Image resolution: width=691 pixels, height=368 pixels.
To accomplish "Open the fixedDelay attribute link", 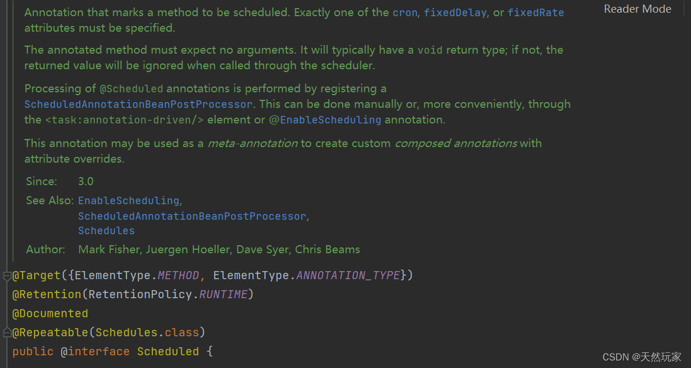I will [455, 12].
